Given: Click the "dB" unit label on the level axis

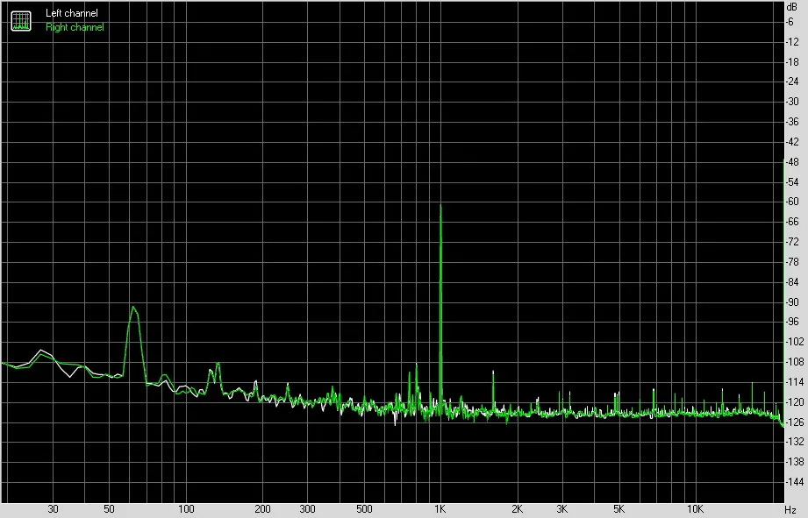Looking at the screenshot, I should (x=792, y=7).
